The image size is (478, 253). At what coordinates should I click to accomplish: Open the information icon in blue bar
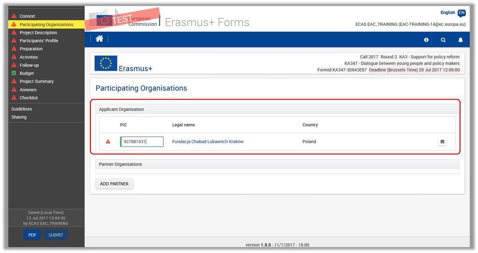point(426,40)
